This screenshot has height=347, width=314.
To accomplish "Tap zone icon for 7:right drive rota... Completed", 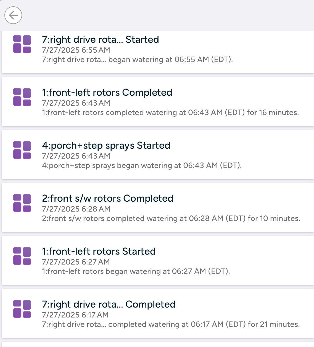I will tap(22, 309).
